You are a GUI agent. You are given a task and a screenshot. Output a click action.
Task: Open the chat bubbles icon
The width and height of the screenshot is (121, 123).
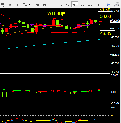click(116, 4)
